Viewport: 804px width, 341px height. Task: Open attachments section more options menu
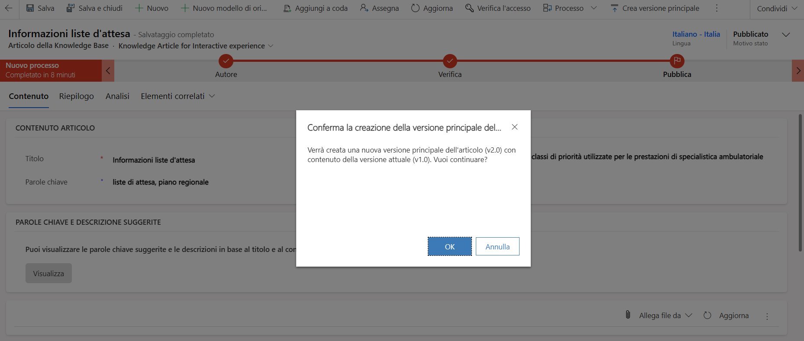[x=767, y=316]
